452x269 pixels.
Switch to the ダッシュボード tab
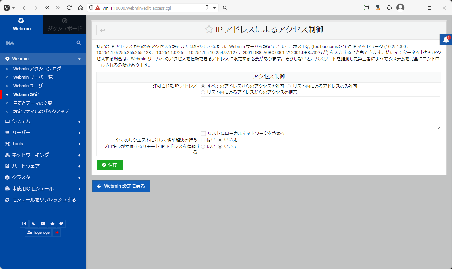tap(65, 25)
